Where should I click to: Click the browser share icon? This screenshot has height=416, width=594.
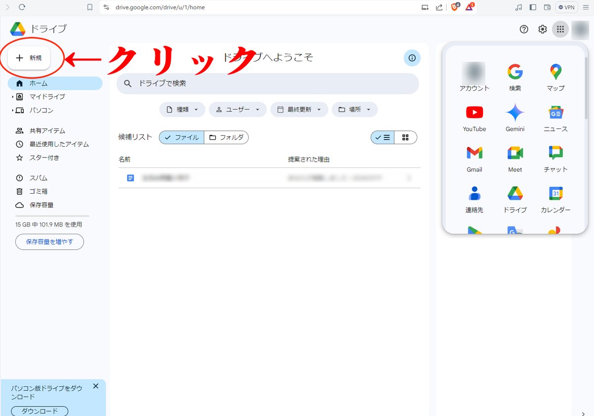[439, 7]
